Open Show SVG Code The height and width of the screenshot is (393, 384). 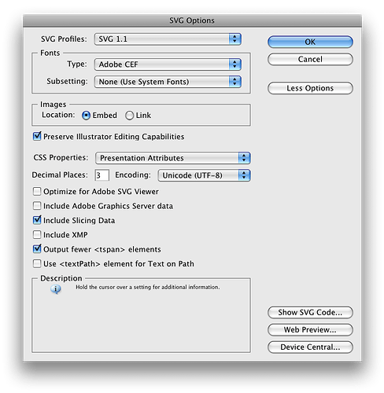coord(310,312)
